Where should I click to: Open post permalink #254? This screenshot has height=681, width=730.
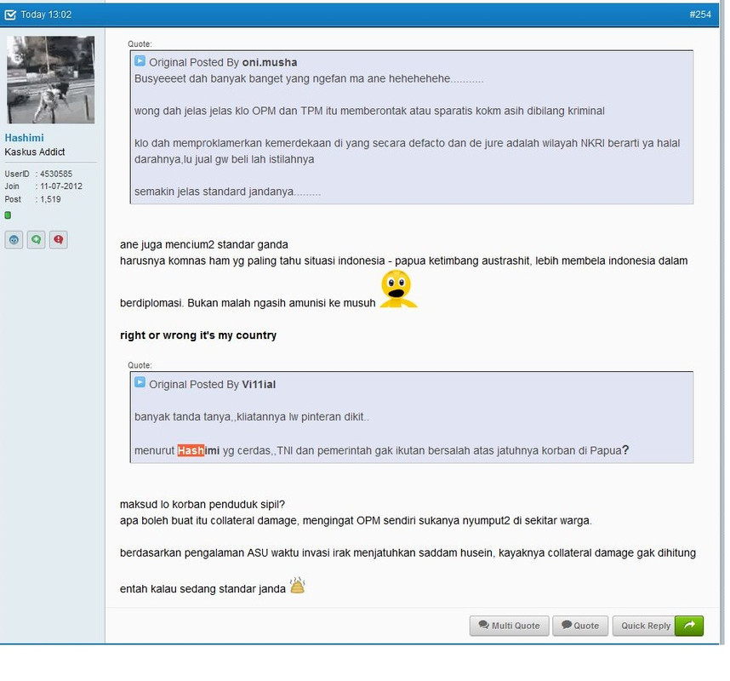click(699, 14)
